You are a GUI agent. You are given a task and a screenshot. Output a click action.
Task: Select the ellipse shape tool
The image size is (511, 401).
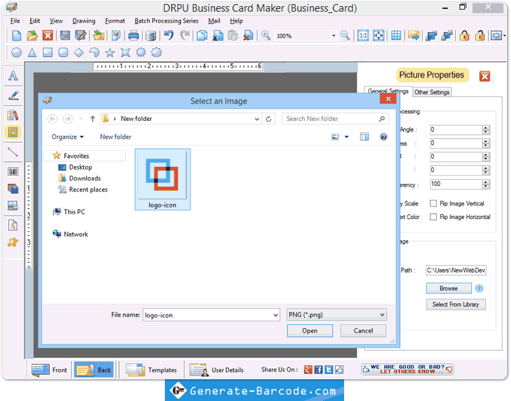click(x=16, y=52)
